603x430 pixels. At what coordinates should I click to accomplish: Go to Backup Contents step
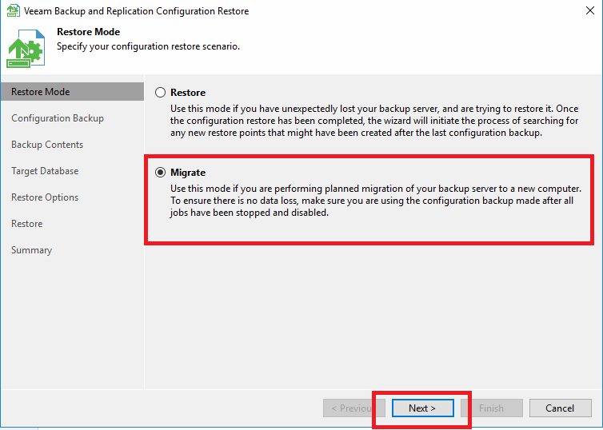pos(47,145)
